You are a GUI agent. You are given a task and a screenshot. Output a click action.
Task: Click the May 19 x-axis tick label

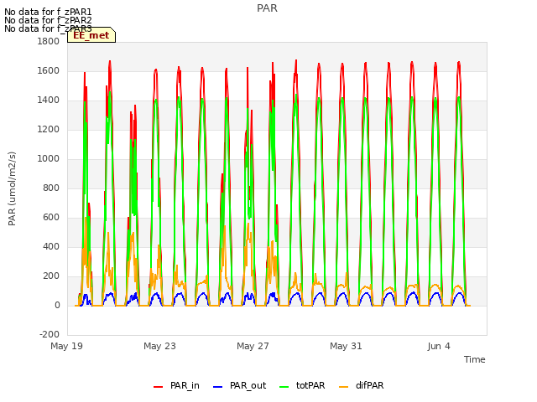pos(67,346)
